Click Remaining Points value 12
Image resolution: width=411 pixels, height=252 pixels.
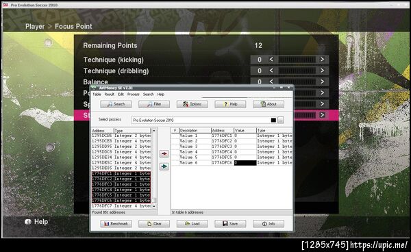coord(258,46)
